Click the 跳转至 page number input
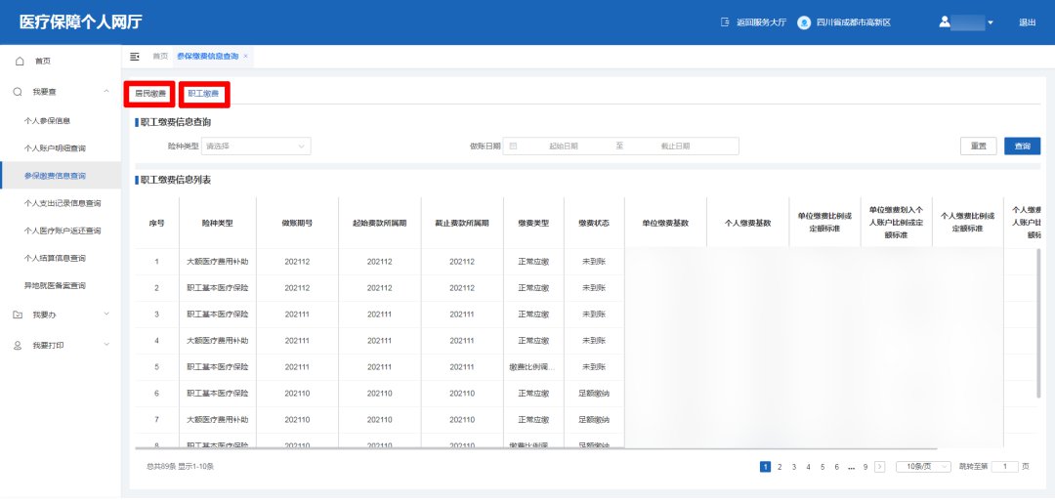This screenshot has width=1055, height=503. 1004,467
